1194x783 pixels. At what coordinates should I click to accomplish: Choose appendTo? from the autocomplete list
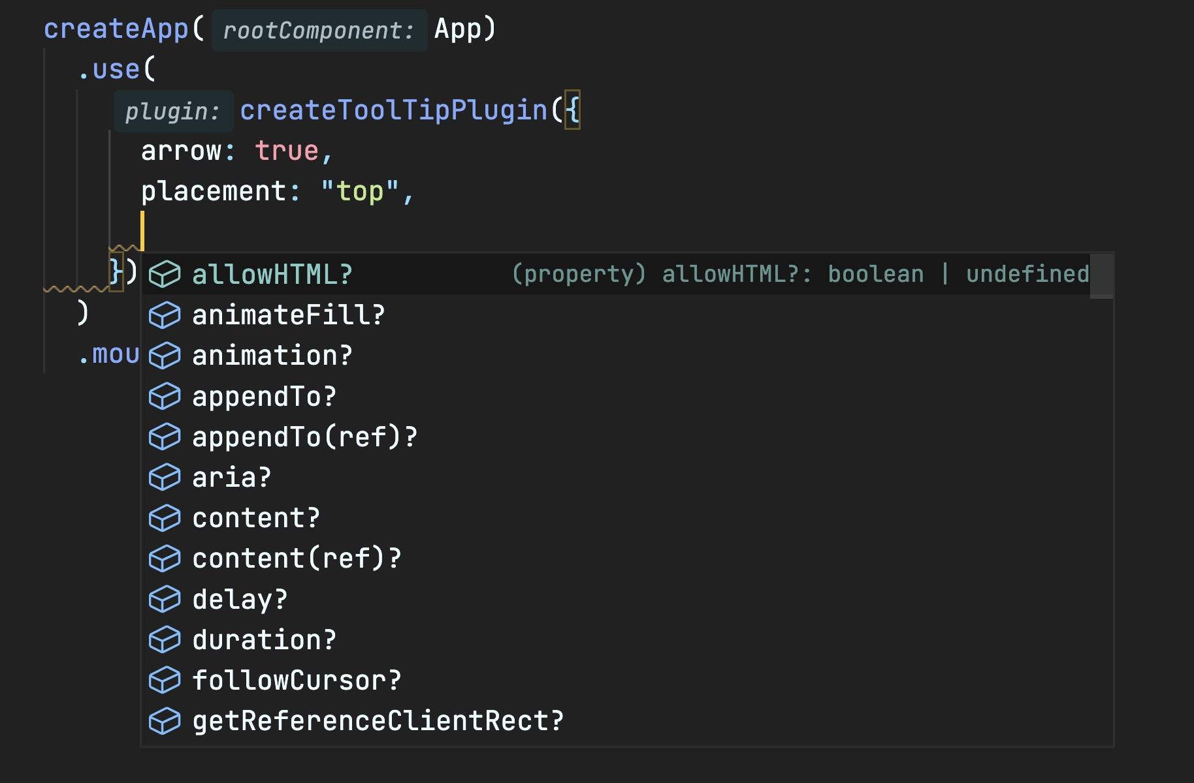point(264,397)
